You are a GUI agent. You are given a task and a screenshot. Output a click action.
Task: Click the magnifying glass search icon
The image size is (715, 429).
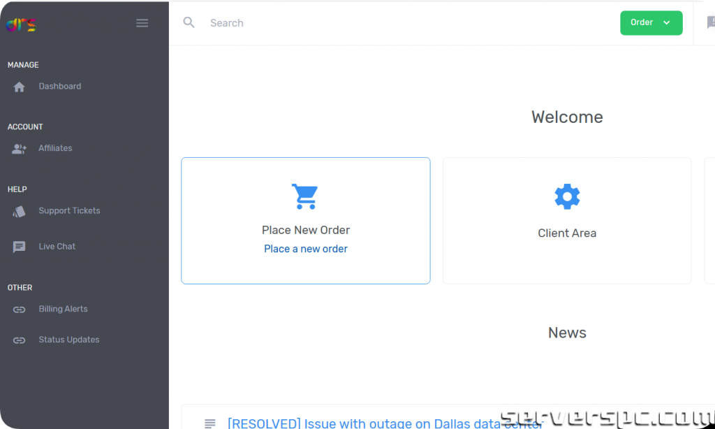[x=189, y=23]
